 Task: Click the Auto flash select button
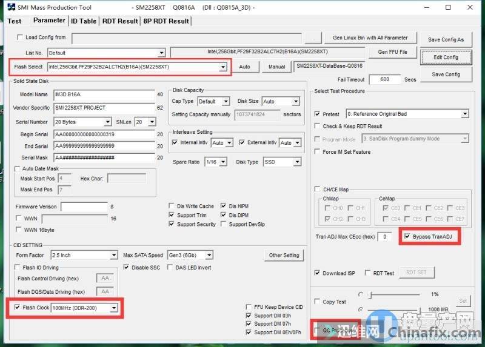[x=244, y=67]
